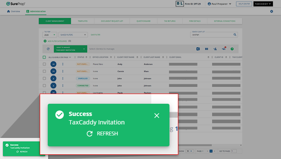Open the External Connections tab
Screen dimensions: 281x159
coord(225,21)
